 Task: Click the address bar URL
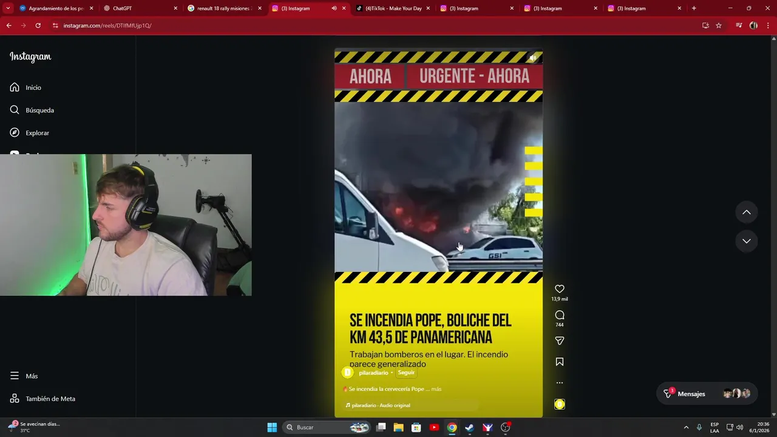107,25
